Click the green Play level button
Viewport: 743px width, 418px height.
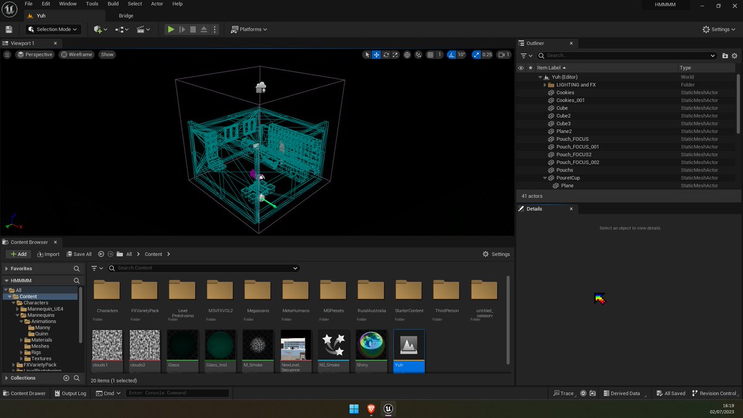[x=170, y=29]
